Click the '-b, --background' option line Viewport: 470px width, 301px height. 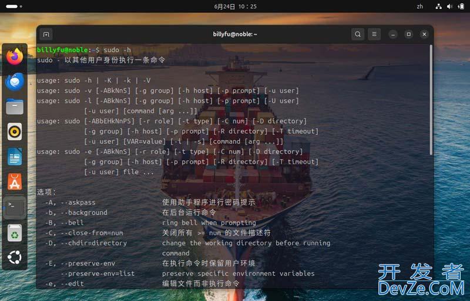[x=130, y=212]
